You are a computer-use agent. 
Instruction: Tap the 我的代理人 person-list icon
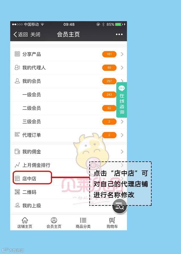(17, 67)
